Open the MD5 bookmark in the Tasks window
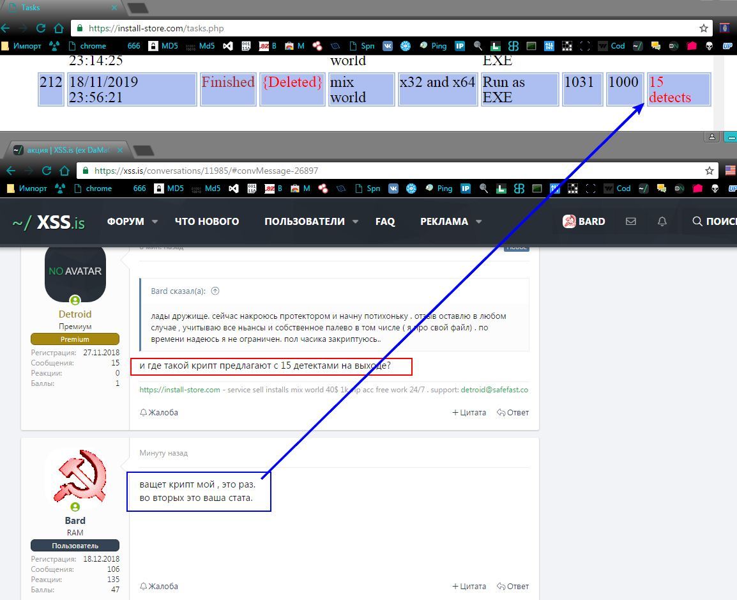Viewport: 737px width, 600px height. click(163, 46)
